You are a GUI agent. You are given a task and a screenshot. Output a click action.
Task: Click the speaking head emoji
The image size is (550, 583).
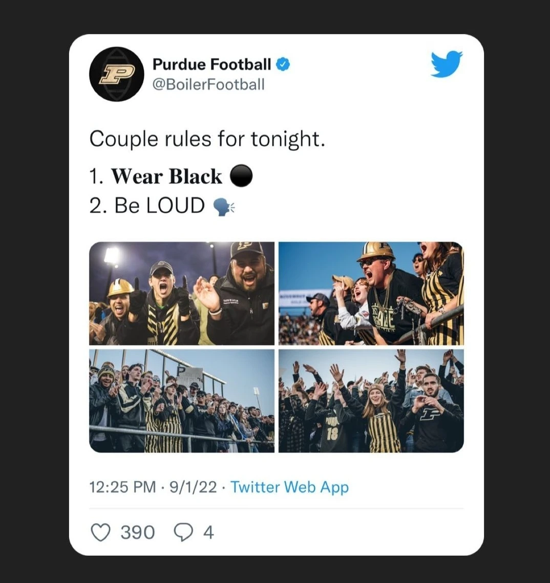(x=223, y=207)
